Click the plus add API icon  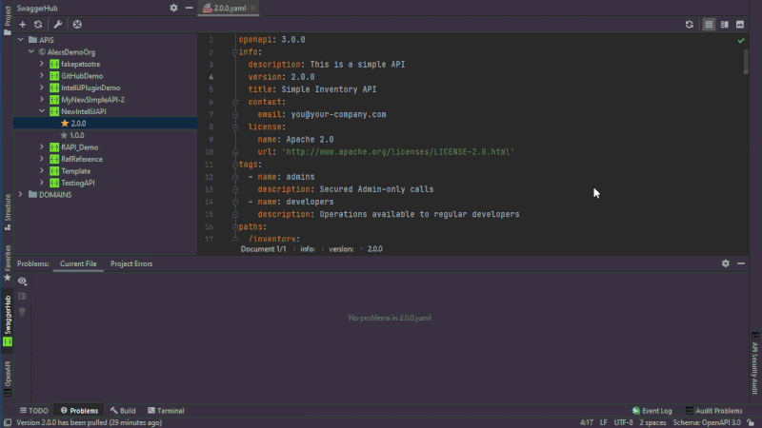(22, 25)
